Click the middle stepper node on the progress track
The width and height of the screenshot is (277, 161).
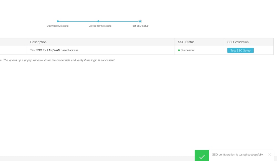pyautogui.click(x=98, y=21)
